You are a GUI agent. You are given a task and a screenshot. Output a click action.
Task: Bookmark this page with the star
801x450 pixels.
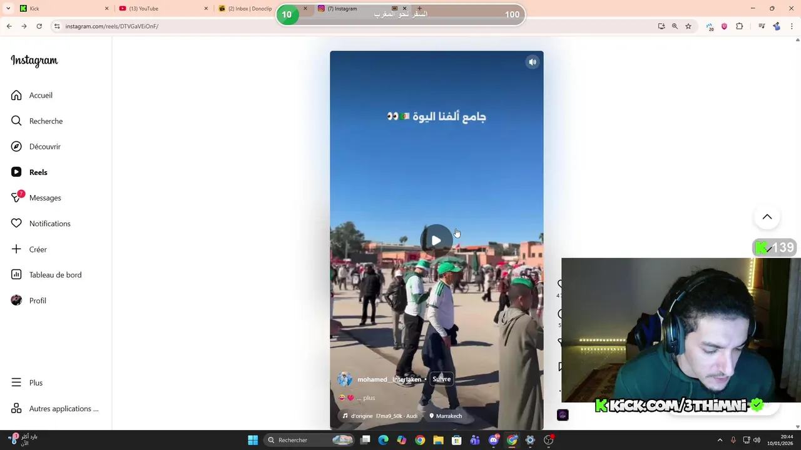tap(688, 26)
